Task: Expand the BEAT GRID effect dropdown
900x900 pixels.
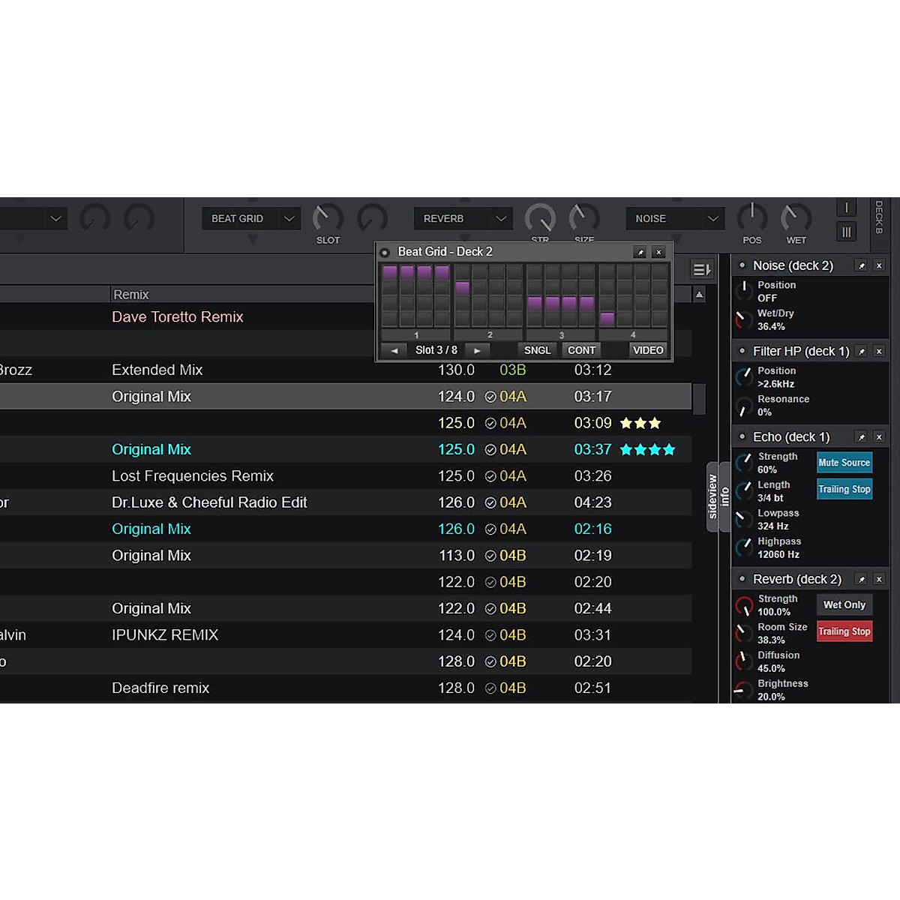Action: (x=289, y=219)
